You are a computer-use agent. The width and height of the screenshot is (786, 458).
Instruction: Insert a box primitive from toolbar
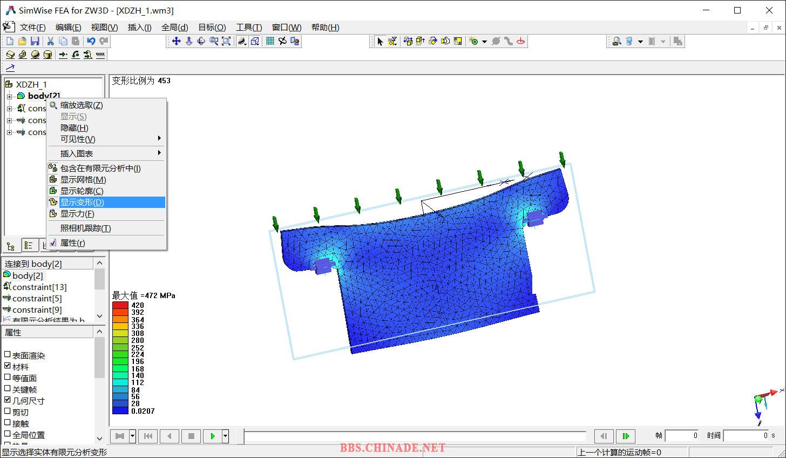10,55
